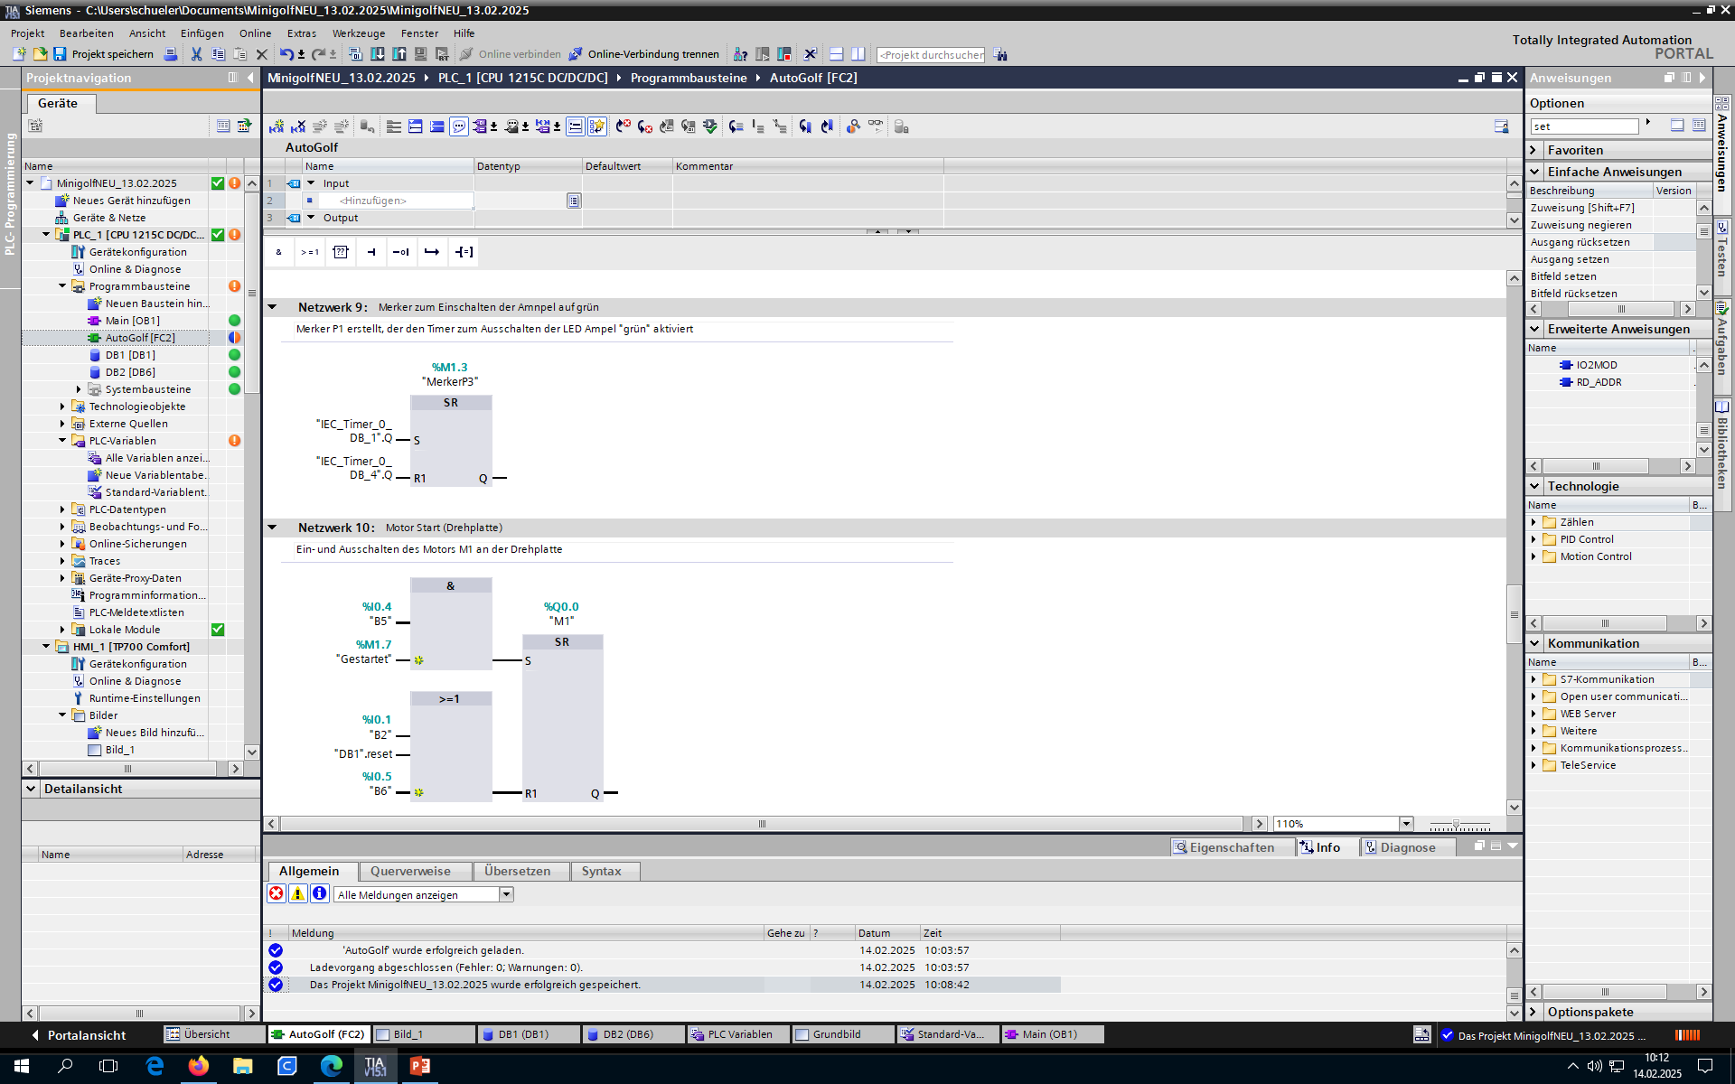The width and height of the screenshot is (1735, 1084).
Task: Click the cut scissors icon
Action: [196, 54]
